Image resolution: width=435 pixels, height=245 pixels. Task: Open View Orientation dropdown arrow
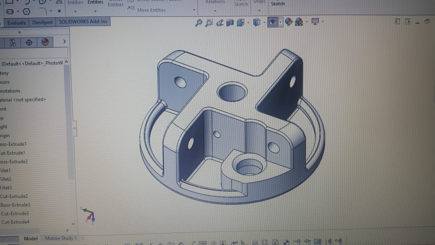(248, 23)
